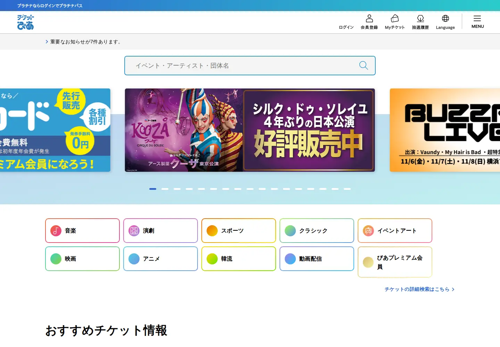Open Myチケット ticket icon
The width and height of the screenshot is (500, 347).
(395, 18)
